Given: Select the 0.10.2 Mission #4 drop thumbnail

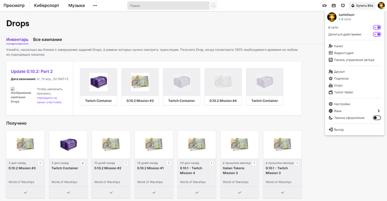Looking at the screenshot, I should pyautogui.click(x=223, y=82).
